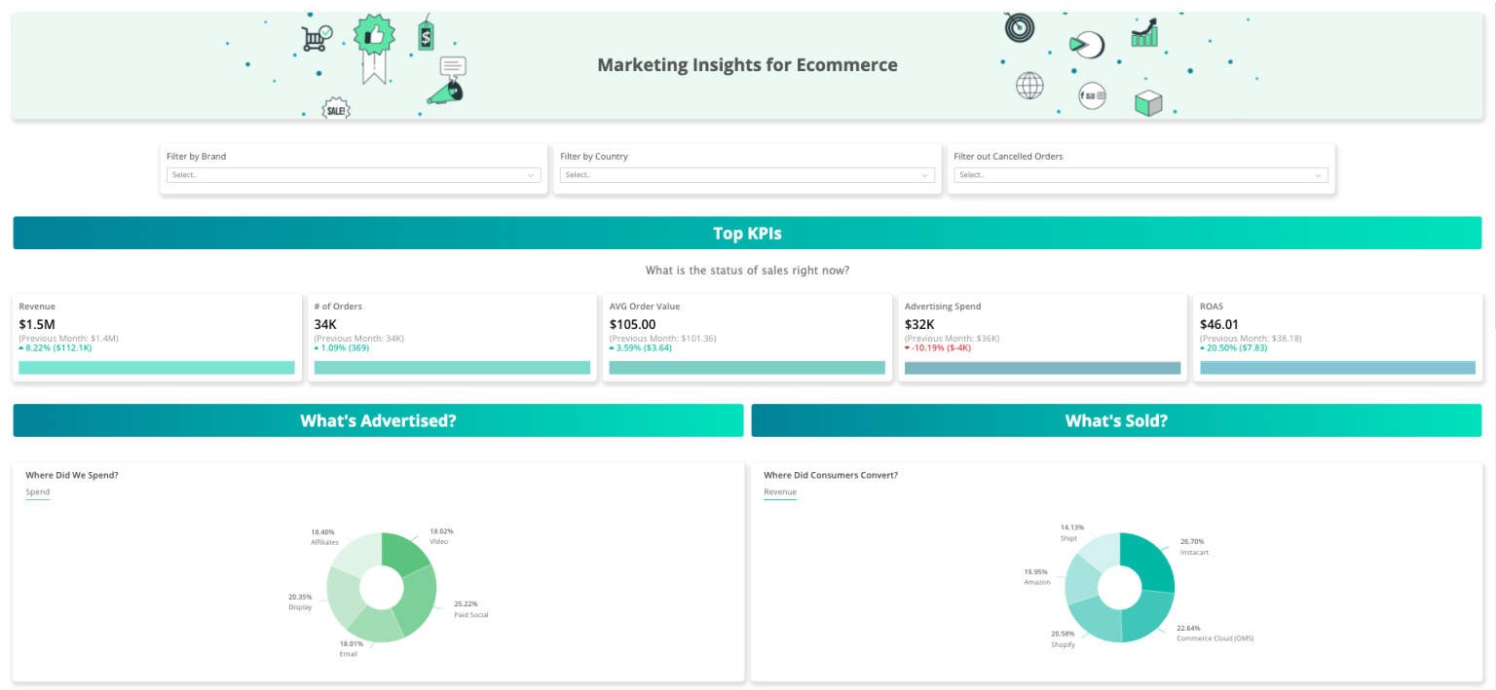
Task: Click the green bar chart growth icon
Action: coord(1144,35)
